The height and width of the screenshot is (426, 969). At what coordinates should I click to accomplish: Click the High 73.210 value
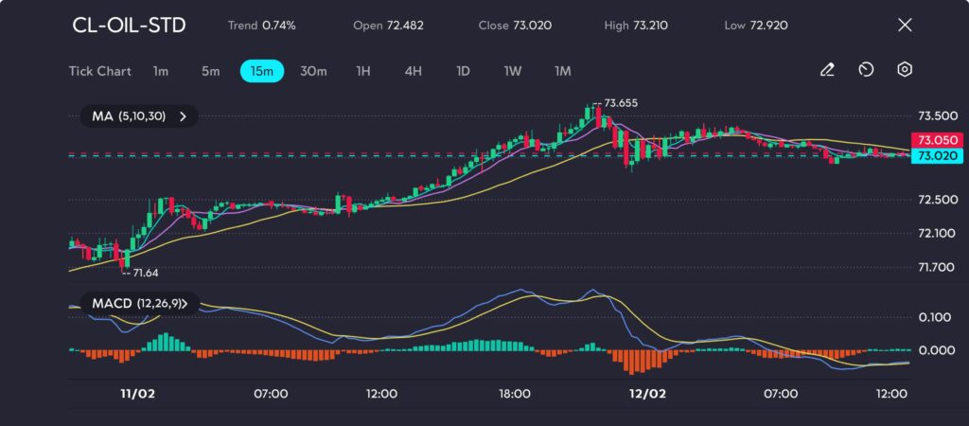point(636,26)
